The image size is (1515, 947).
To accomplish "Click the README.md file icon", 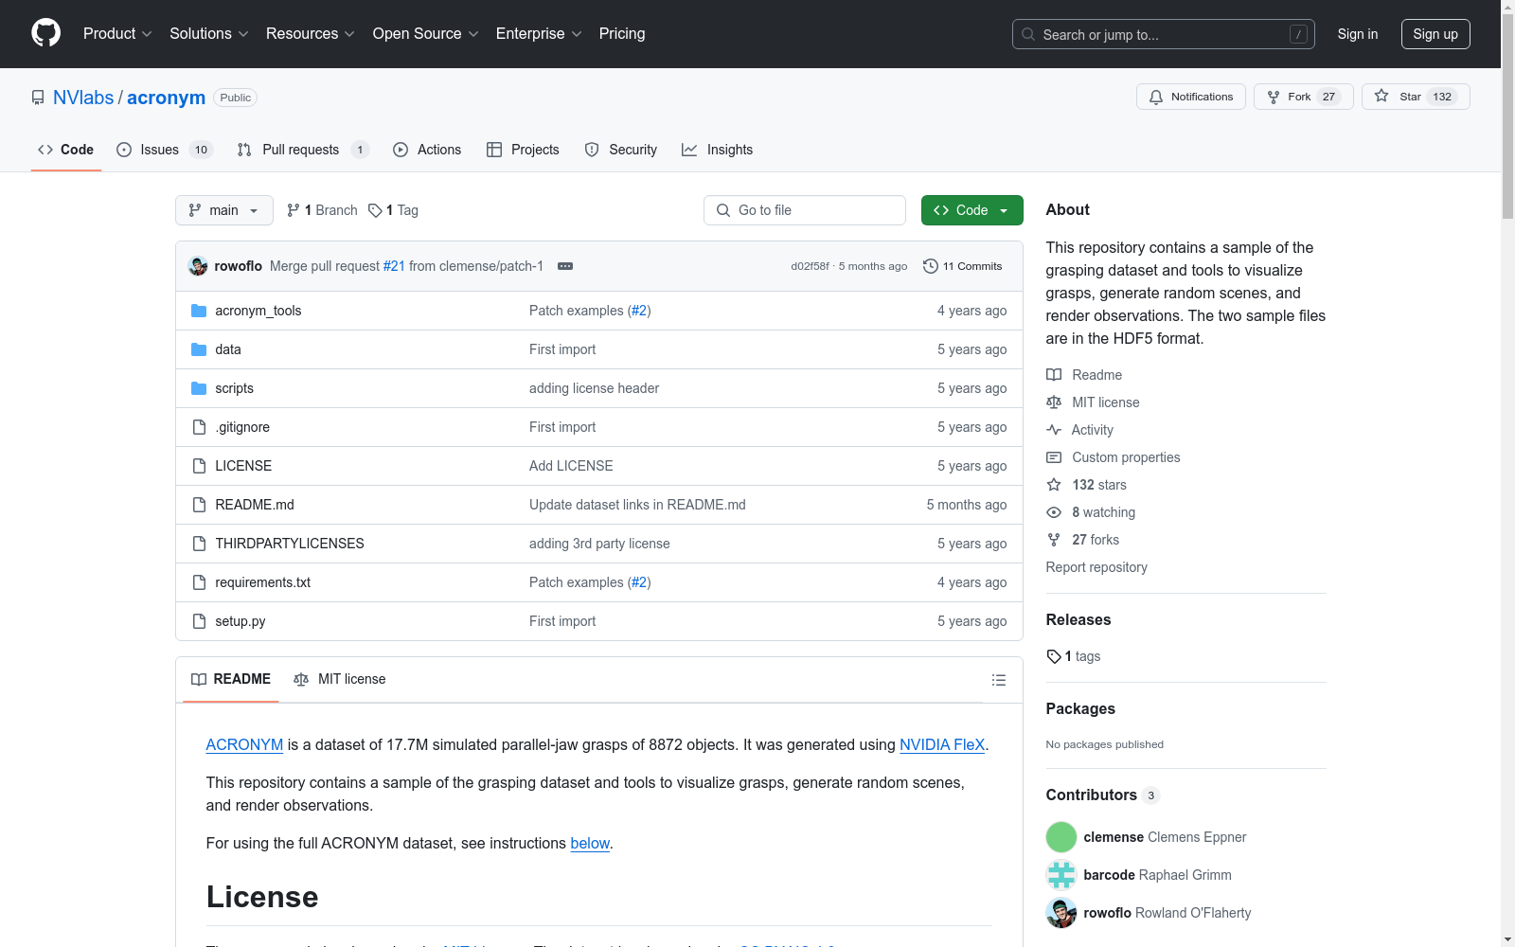I will coord(199,505).
